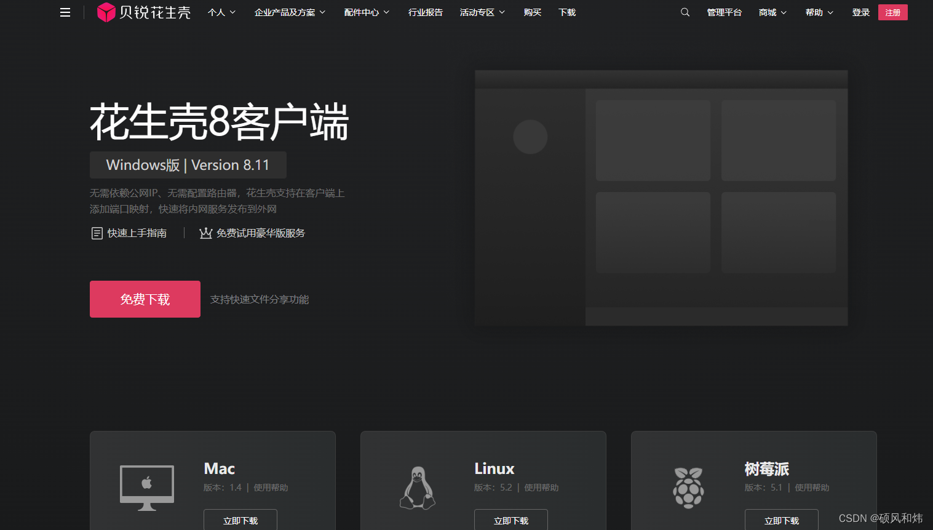Click 立即下载 under the Mac card

point(240,520)
